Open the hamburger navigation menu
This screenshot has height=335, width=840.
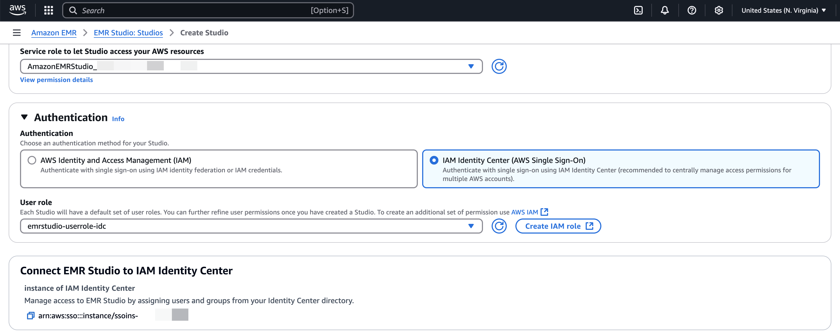[16, 33]
